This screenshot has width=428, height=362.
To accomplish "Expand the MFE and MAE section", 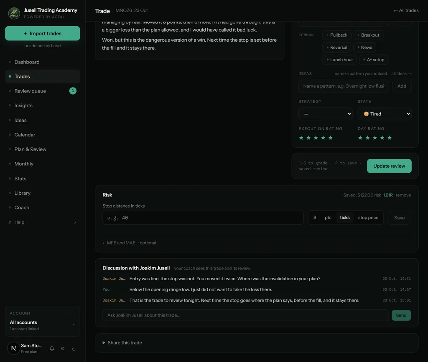I will tap(130, 243).
